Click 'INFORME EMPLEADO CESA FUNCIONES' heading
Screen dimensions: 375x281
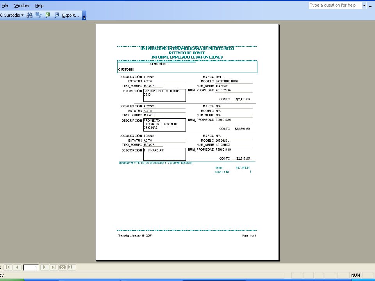point(187,57)
